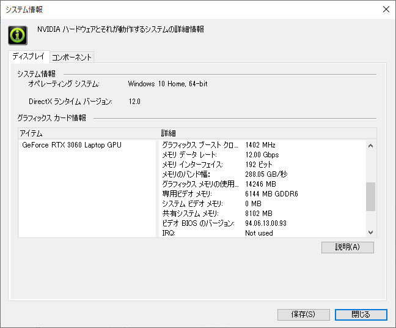396x328 pixels.
Task: Click the システム情報 section heading in the panel
Action: point(37,74)
